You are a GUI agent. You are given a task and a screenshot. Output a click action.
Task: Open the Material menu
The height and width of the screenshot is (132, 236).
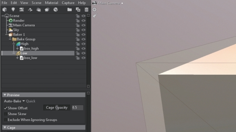52,3
